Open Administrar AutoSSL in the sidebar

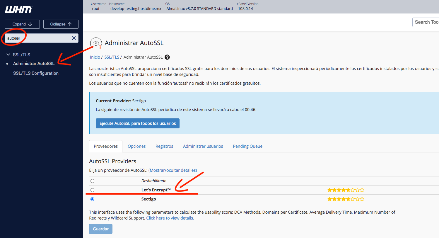pyautogui.click(x=34, y=64)
